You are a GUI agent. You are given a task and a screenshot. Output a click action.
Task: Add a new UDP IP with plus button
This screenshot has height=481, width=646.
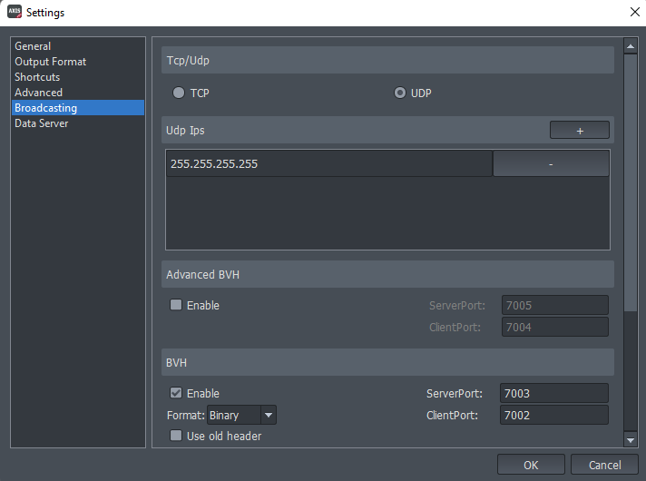580,131
